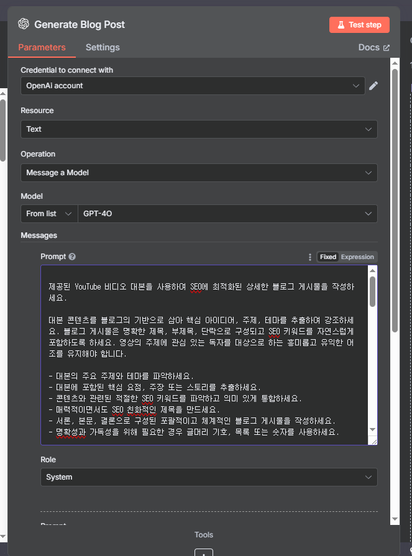Open the GPT-4O model dropdown
Screen dimensions: 412x556
pos(227,214)
